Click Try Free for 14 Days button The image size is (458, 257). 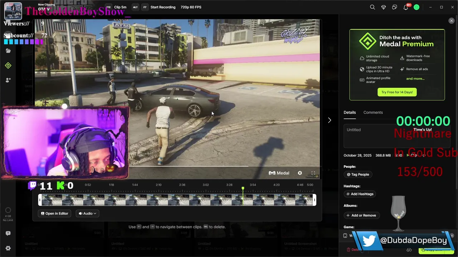tap(397, 92)
